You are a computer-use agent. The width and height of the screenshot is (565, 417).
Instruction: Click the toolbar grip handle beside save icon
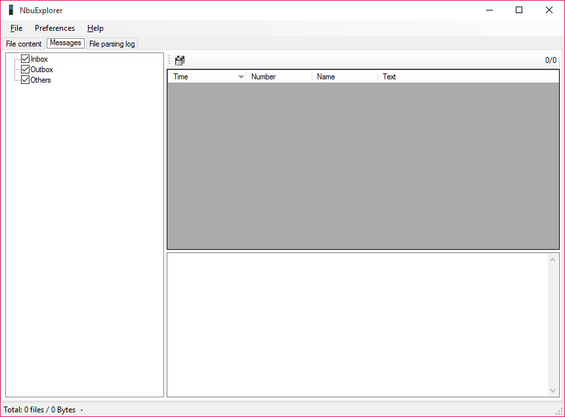169,60
